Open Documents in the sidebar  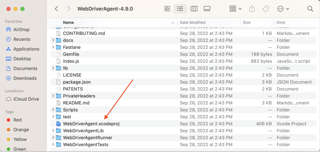22,69
